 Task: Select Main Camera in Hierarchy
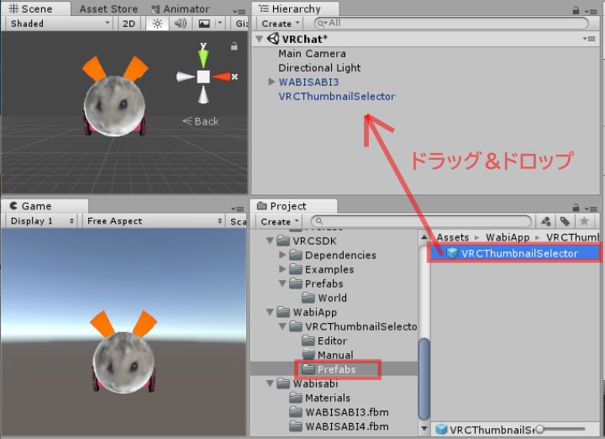click(312, 54)
